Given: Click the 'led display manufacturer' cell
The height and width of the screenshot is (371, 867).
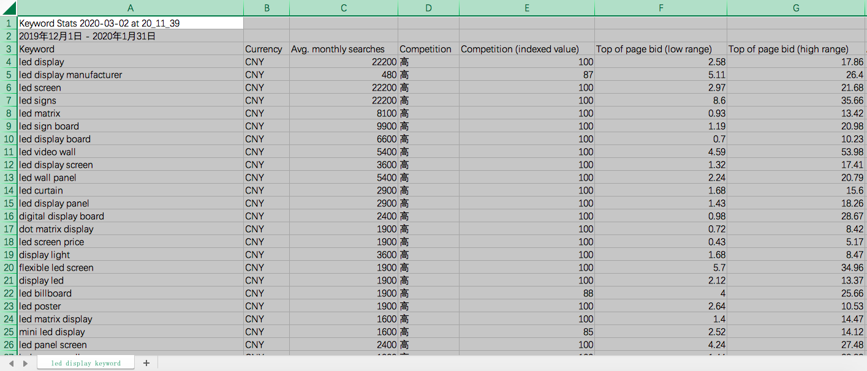Looking at the screenshot, I should [130, 75].
